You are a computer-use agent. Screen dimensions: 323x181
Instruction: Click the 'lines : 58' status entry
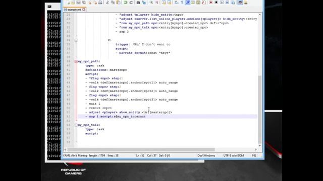pos(113,155)
